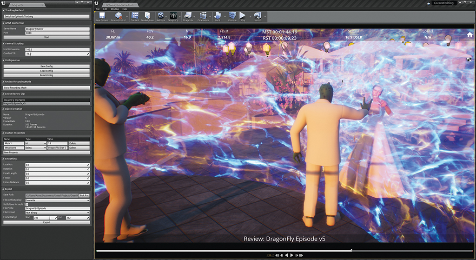The width and height of the screenshot is (476, 260).
Task: Open the File Format FBX Binary dropdown
Action: pos(58,213)
